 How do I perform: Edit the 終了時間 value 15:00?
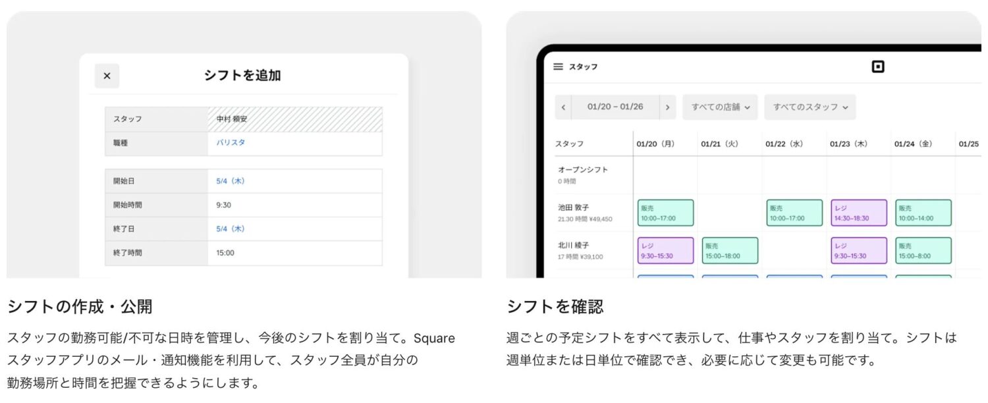tap(225, 253)
